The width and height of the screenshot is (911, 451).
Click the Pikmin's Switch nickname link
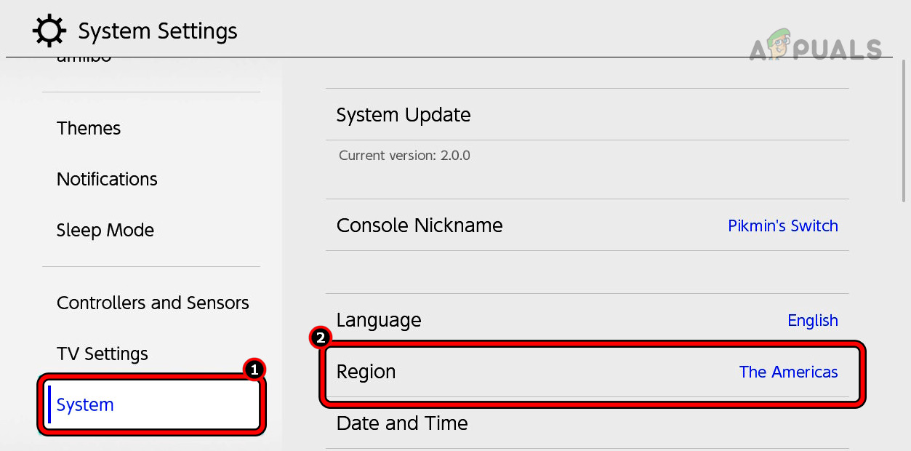[783, 225]
